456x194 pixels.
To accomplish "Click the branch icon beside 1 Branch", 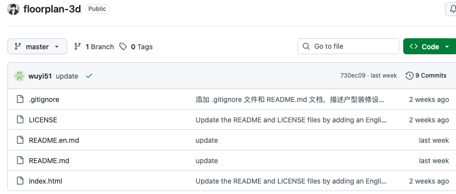I will click(77, 46).
